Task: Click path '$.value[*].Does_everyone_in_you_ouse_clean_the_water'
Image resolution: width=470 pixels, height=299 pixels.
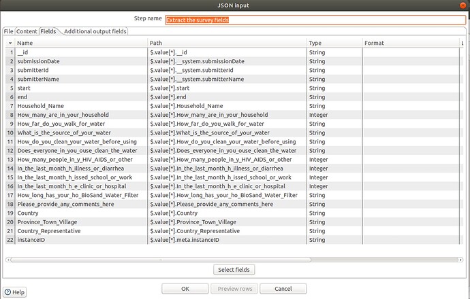Action: pos(228,151)
